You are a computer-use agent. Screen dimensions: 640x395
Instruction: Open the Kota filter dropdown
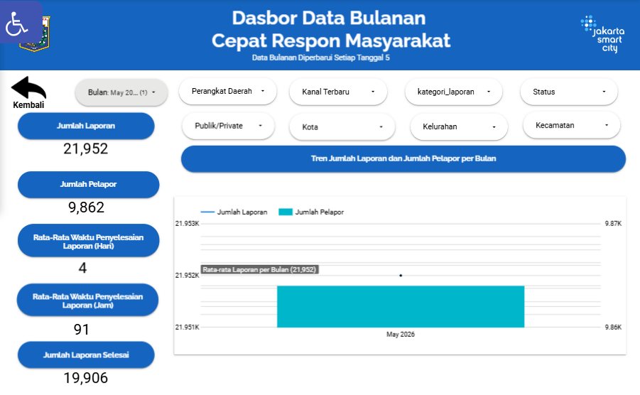(342, 127)
